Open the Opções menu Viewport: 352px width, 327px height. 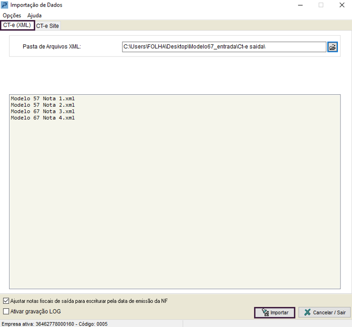[12, 15]
